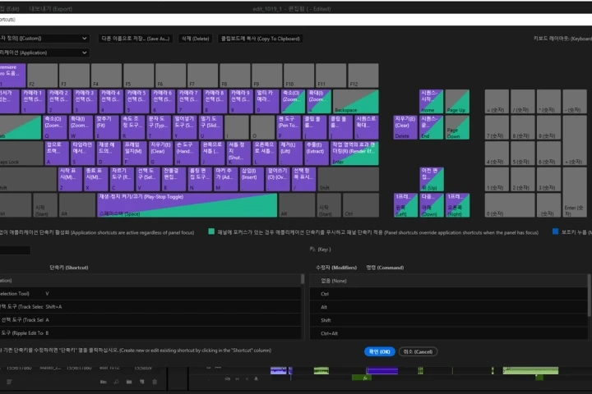Click the numpad 7 key

497,127
